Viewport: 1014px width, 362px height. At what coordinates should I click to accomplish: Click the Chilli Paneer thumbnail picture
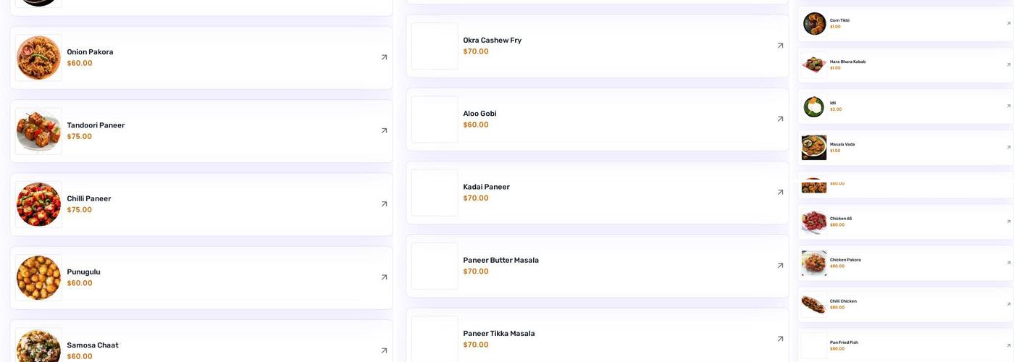38,204
